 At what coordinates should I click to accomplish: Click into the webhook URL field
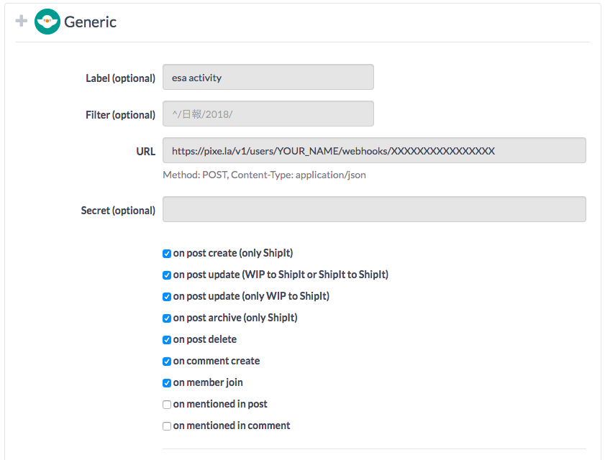pos(374,151)
